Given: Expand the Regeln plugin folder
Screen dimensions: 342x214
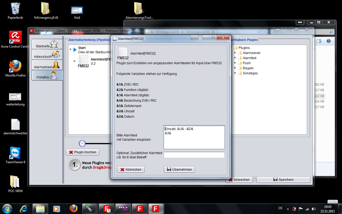Looking at the screenshot, I should [x=235, y=68].
